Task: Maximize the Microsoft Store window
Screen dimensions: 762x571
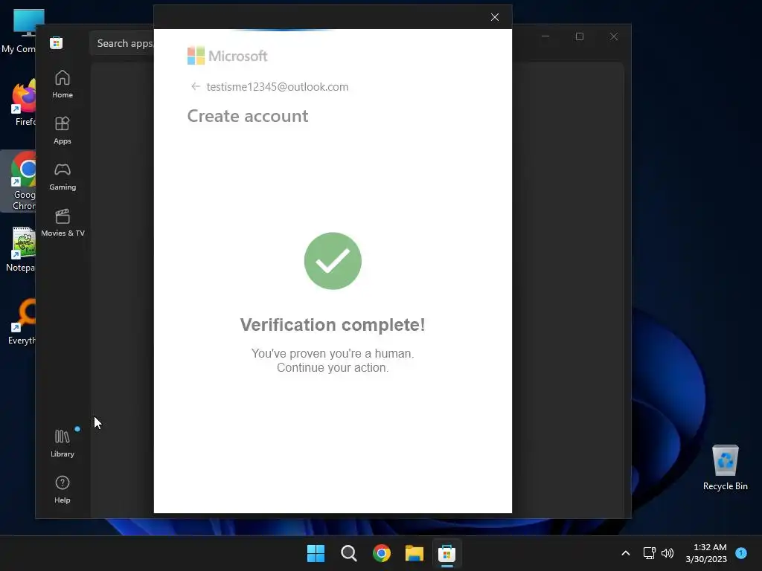Action: pyautogui.click(x=579, y=36)
